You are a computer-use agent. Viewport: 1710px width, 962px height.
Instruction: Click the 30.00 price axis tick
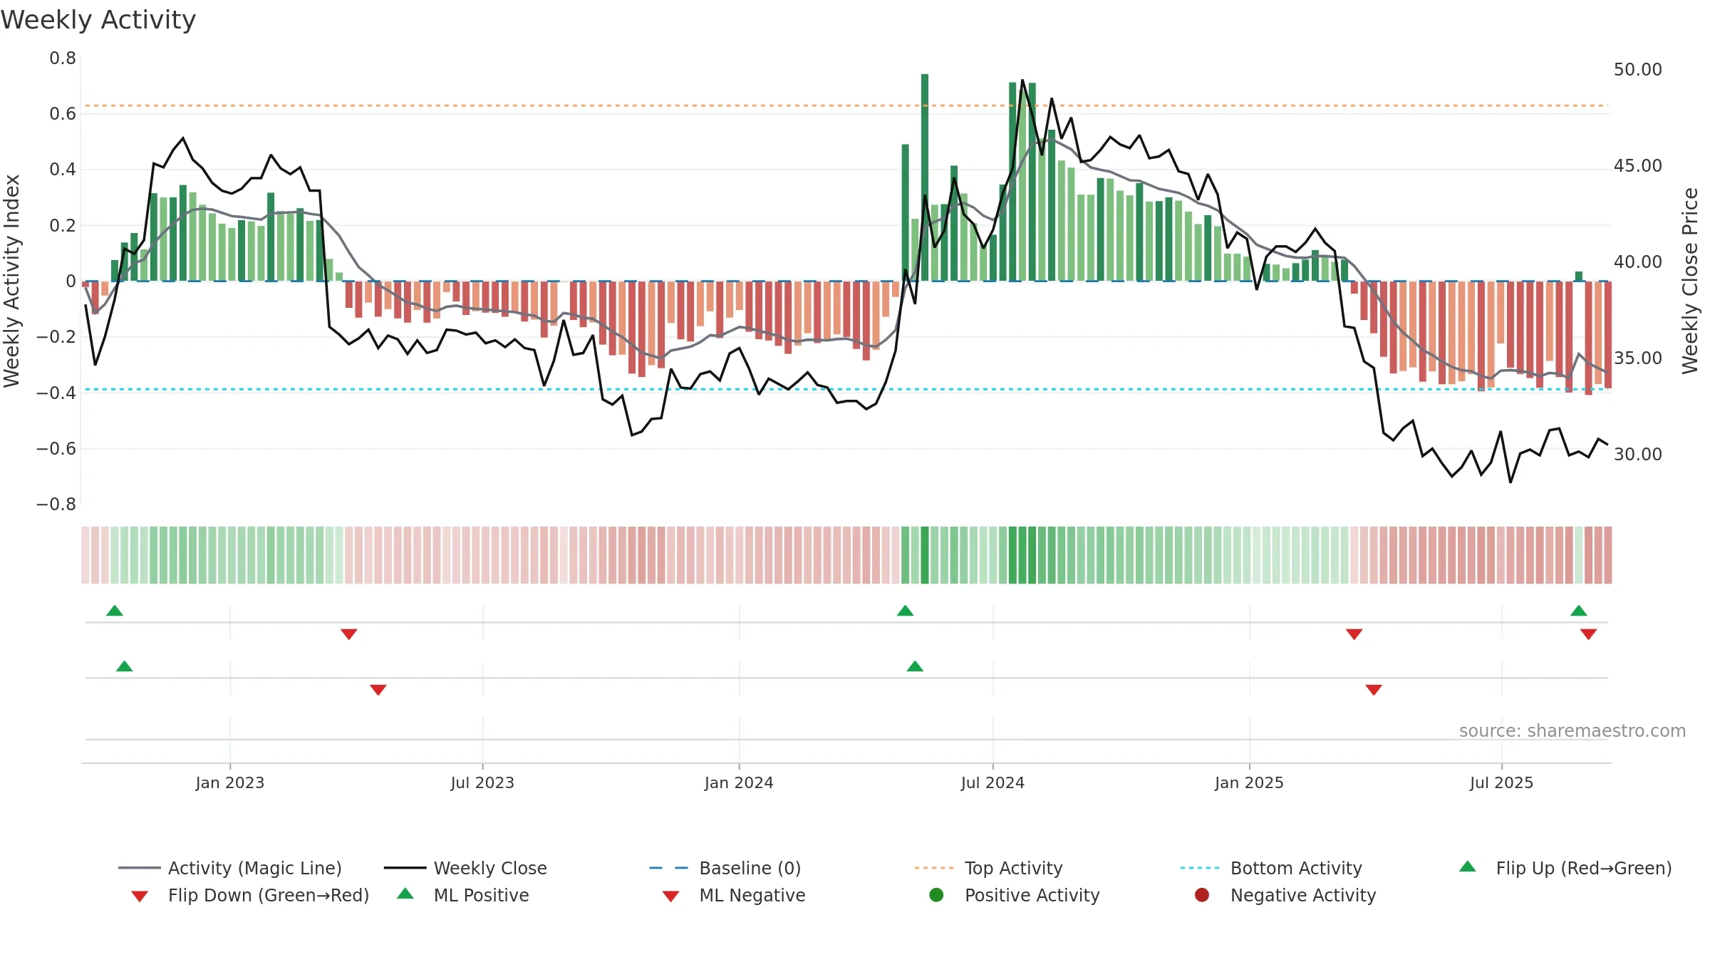[1637, 454]
